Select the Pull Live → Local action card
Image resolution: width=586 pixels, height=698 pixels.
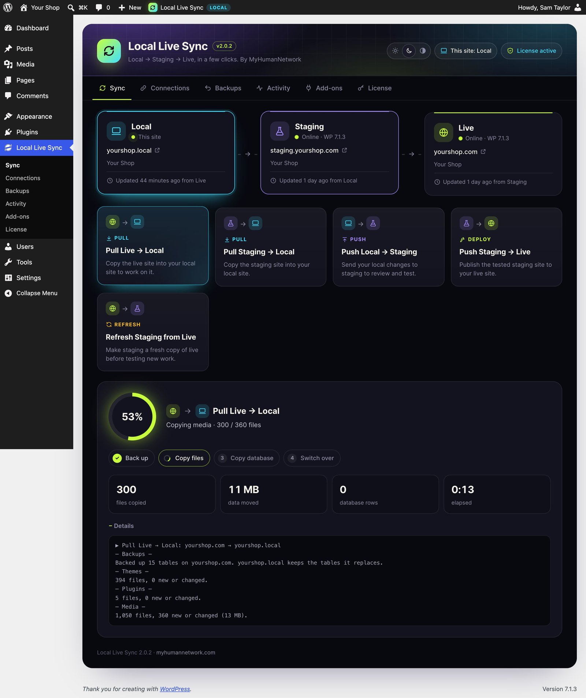(153, 246)
